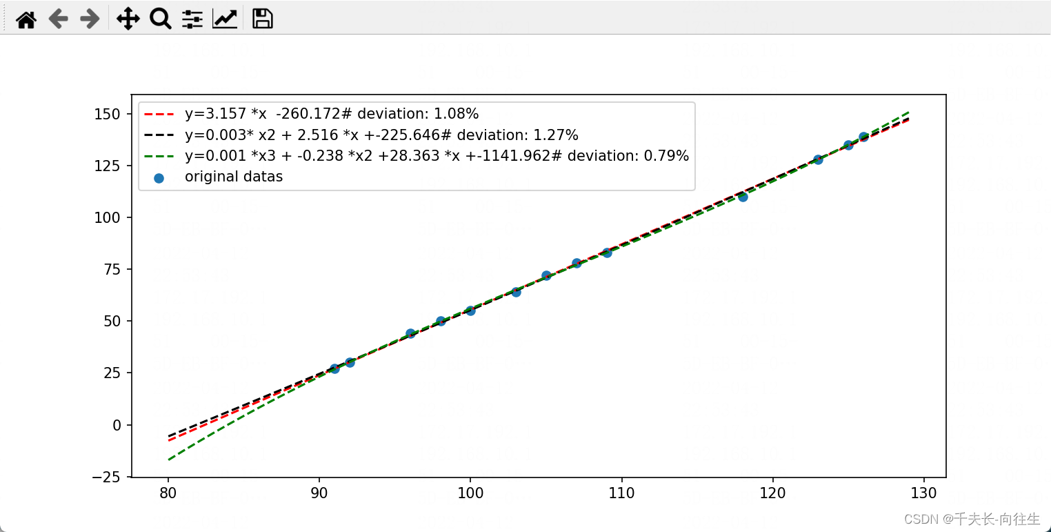Click the data point near x=96
Screen dimensions: 1051x532
[410, 333]
